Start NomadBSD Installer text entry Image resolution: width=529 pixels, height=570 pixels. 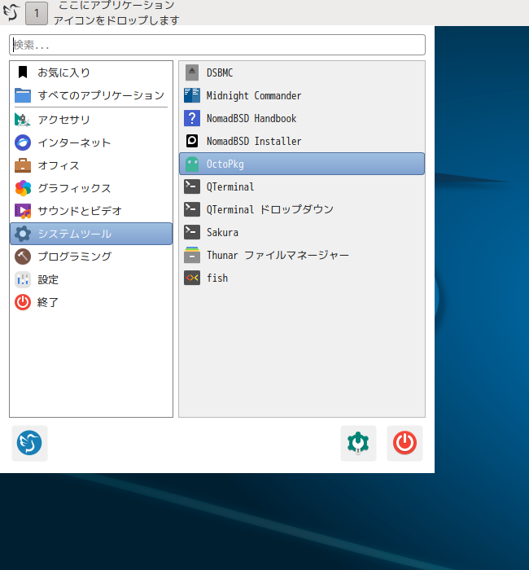click(x=254, y=141)
